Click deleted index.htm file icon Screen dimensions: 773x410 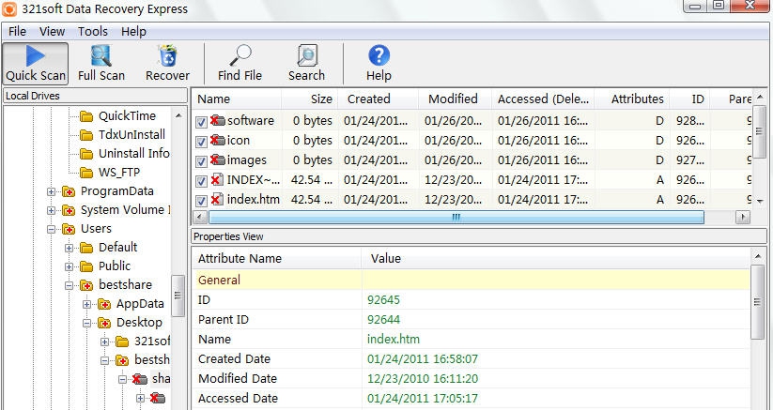217,199
